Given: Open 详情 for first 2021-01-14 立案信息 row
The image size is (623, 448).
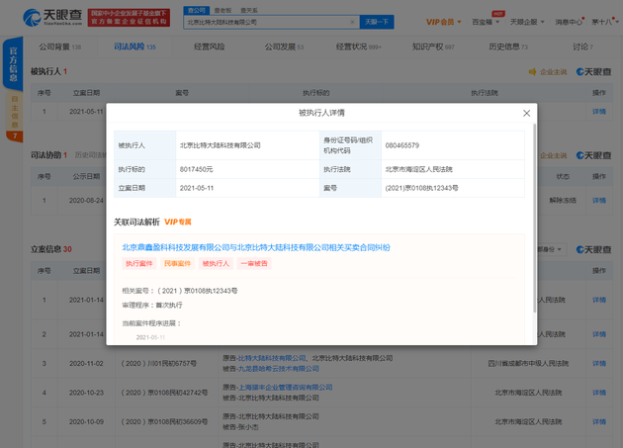Looking at the screenshot, I should pos(599,300).
